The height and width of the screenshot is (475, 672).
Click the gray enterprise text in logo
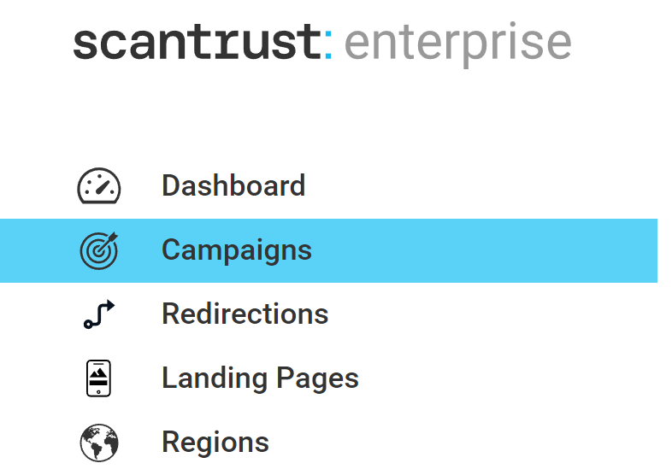click(x=458, y=44)
